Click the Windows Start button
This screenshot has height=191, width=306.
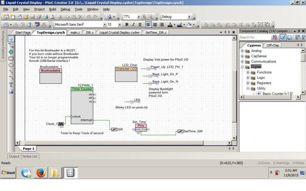(8, 173)
